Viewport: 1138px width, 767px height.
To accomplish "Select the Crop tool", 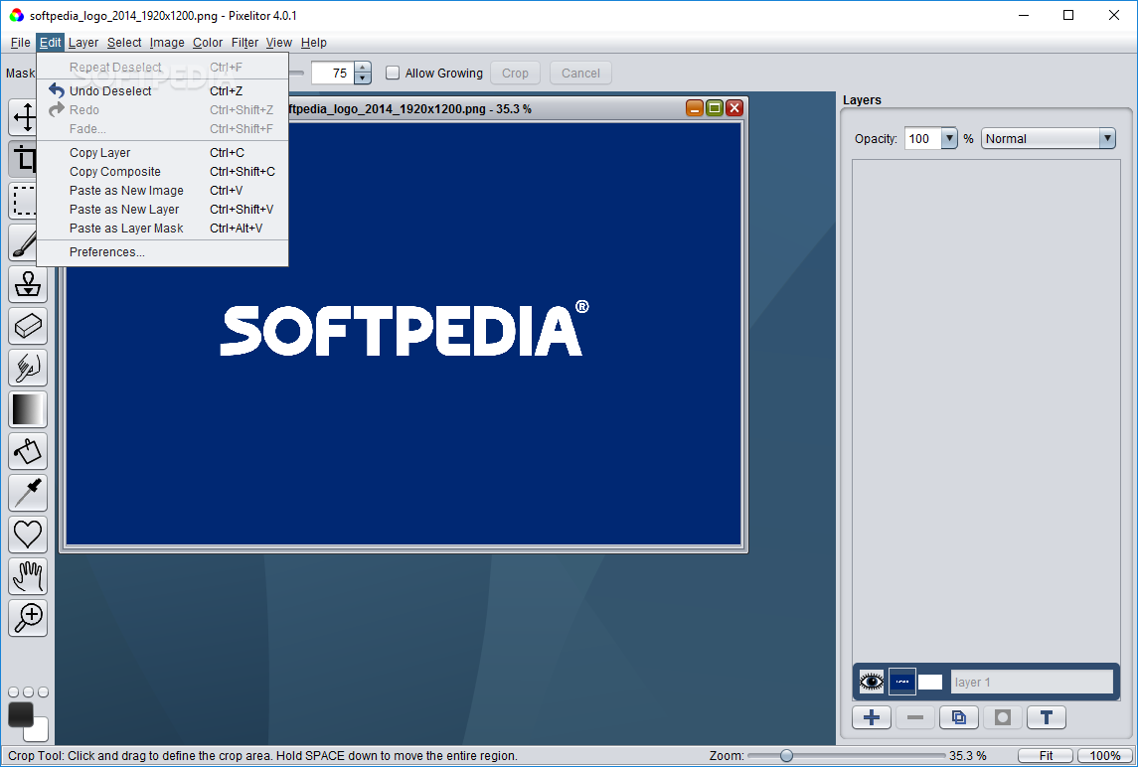I will 27,159.
